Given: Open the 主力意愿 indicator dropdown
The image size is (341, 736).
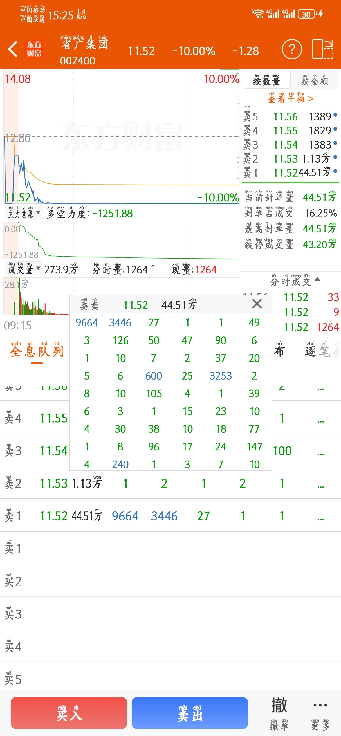Looking at the screenshot, I should tap(24, 213).
